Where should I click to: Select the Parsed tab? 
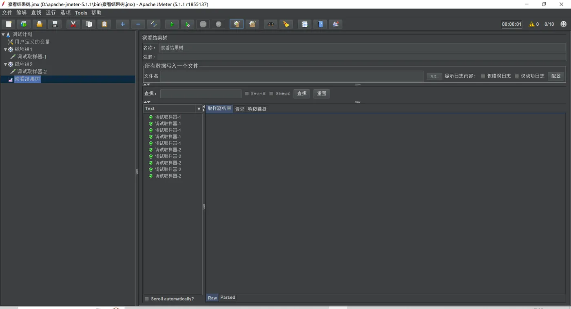pyautogui.click(x=228, y=298)
